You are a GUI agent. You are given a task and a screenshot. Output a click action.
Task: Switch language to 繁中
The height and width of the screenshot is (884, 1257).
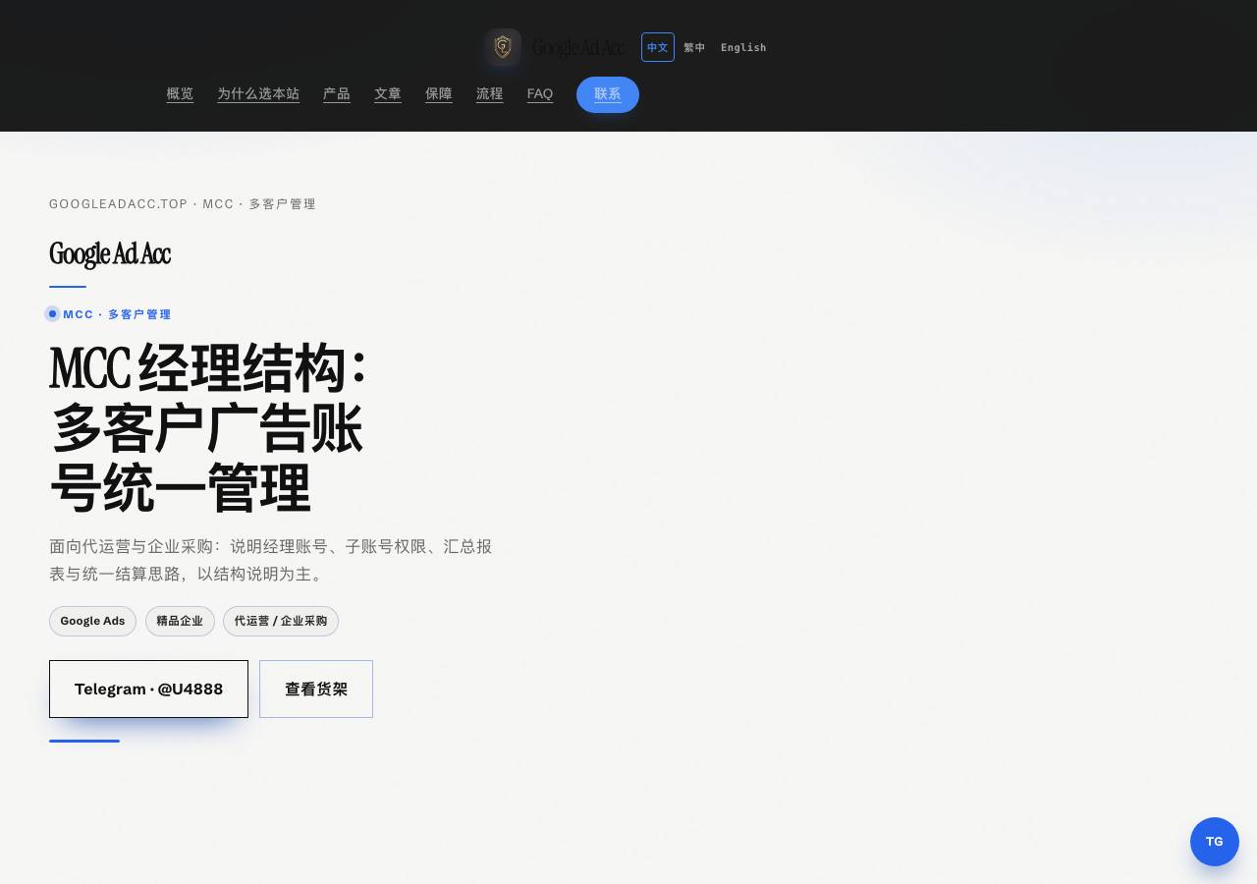(x=694, y=47)
